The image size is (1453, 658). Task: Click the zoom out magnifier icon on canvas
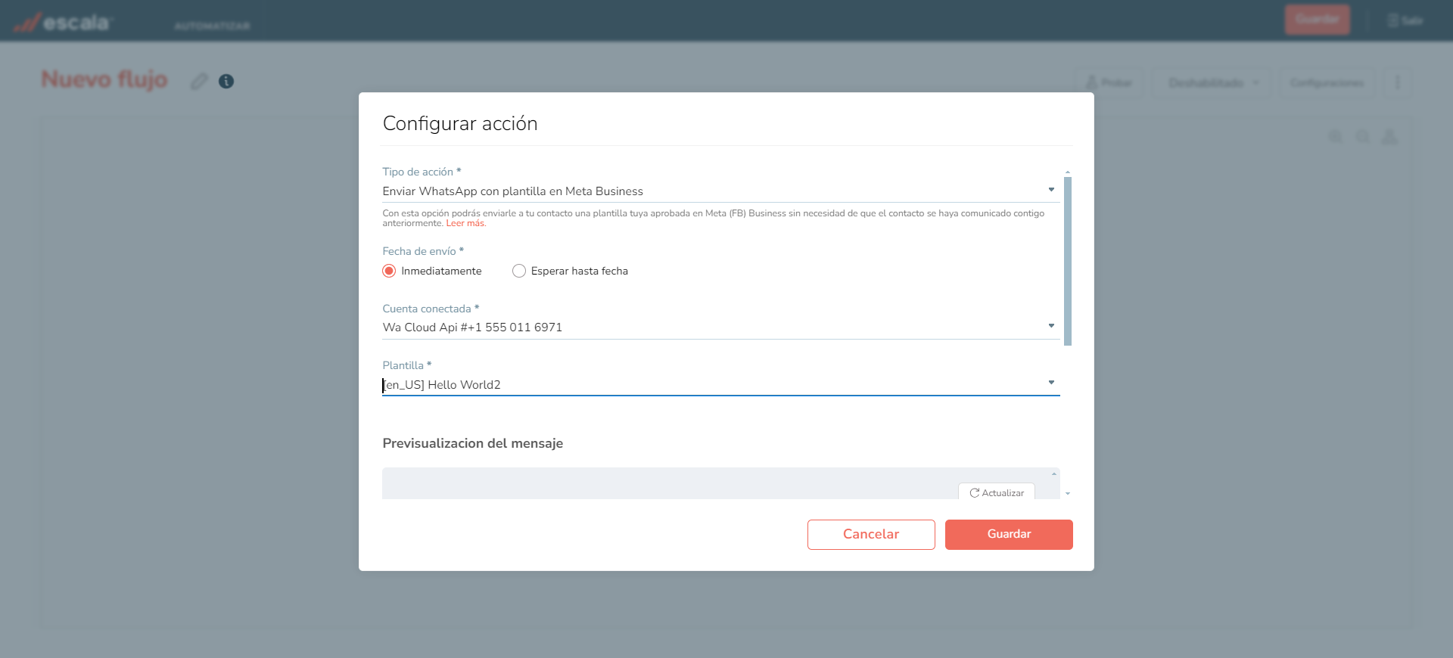click(x=1363, y=137)
